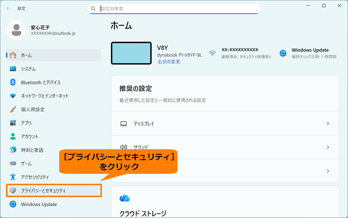Click the ゲーム controller icon

tap(13, 163)
